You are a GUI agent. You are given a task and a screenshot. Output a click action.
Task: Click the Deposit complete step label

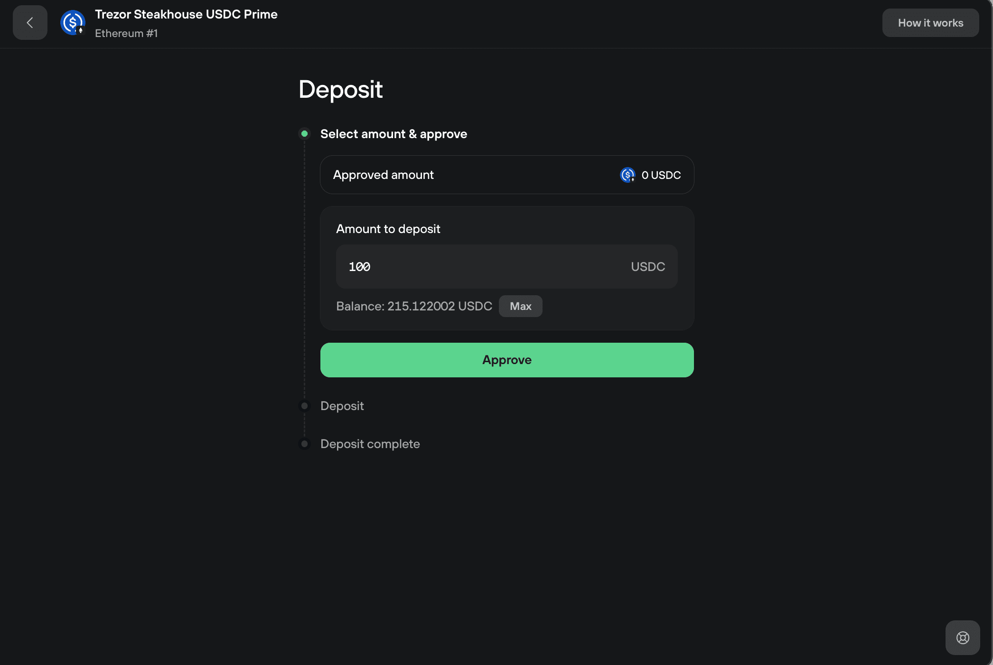pos(370,444)
